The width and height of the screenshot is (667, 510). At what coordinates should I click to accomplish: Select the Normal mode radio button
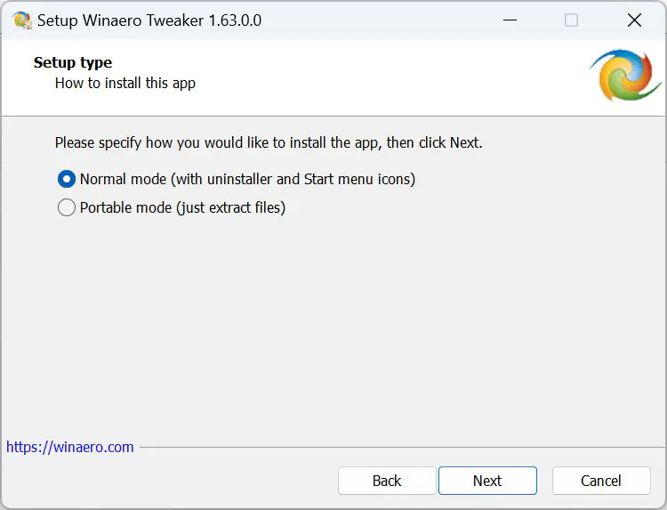(67, 179)
